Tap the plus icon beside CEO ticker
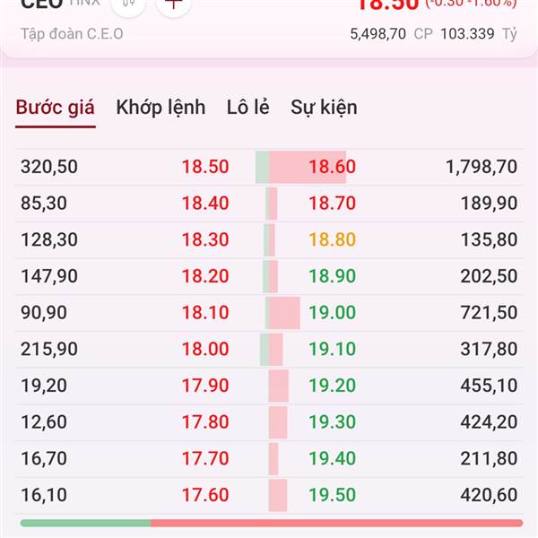Image resolution: width=538 pixels, height=538 pixels. tap(174, 4)
